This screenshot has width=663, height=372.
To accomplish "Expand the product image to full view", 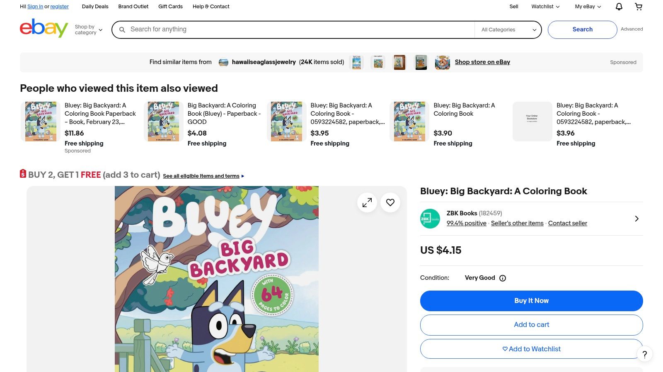I will [x=367, y=203].
